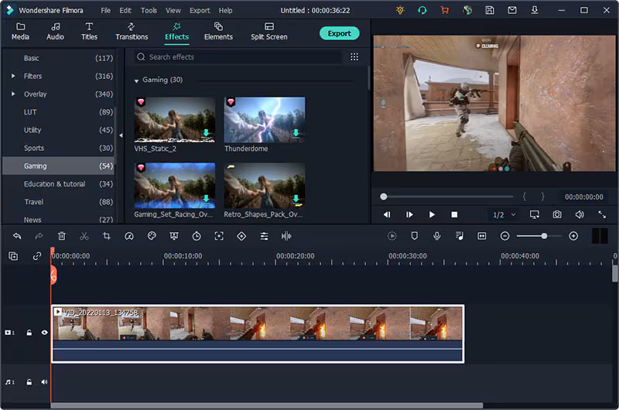Toggle visibility eye on video track 1
Screen dimensions: 619x410
(x=44, y=333)
